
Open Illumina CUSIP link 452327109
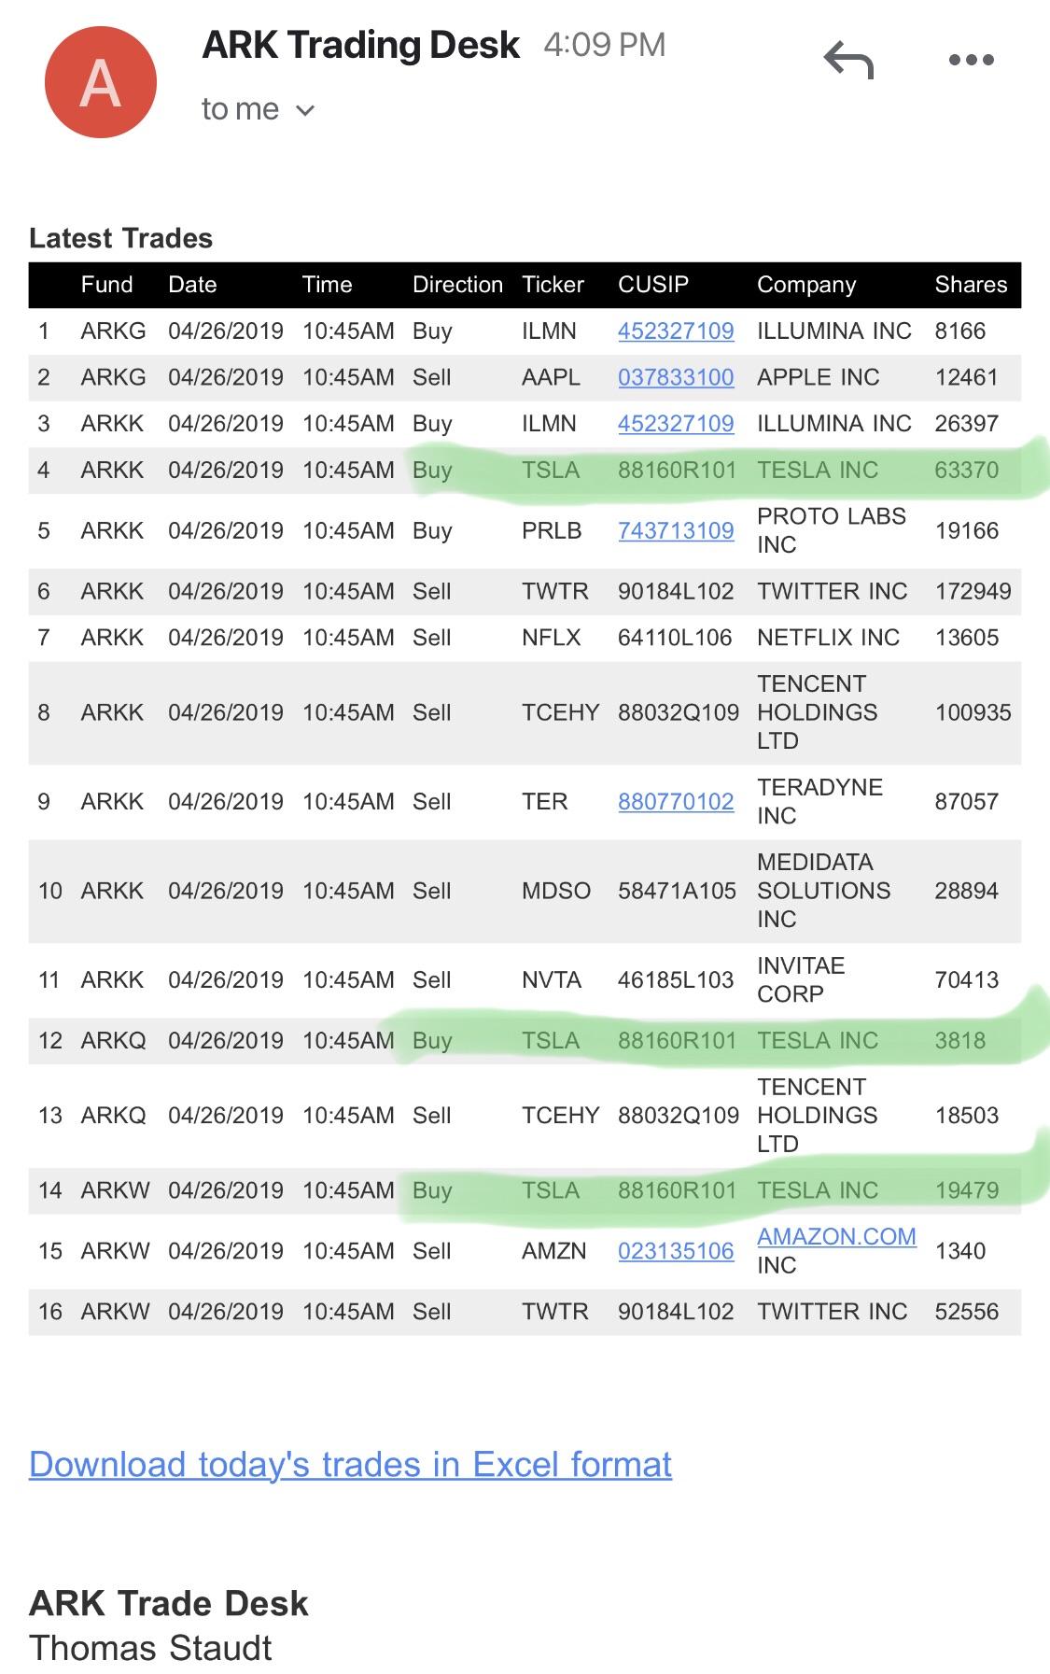(x=676, y=331)
